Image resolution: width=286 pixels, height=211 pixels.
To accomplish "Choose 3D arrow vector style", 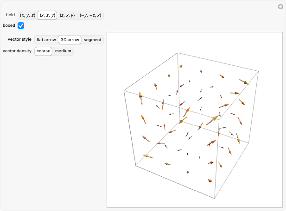I will point(70,40).
